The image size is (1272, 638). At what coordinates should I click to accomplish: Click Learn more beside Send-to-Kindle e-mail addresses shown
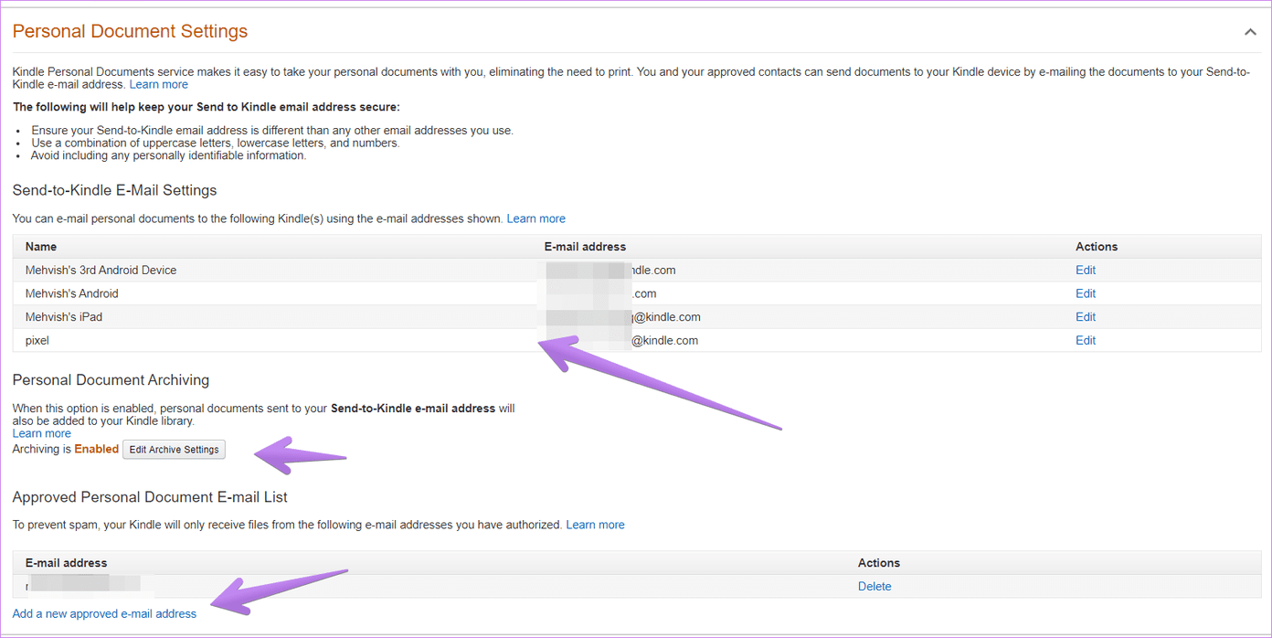[536, 218]
